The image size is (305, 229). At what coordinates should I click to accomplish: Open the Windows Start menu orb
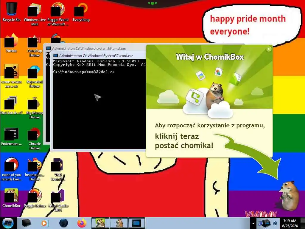coord(8,223)
